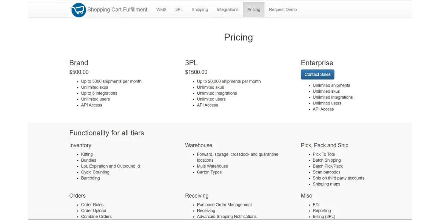Click the Orders section heading
This screenshot has height=220, width=440.
point(77,195)
